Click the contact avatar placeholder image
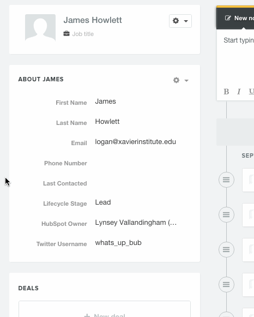The image size is (254, 317). (40, 28)
